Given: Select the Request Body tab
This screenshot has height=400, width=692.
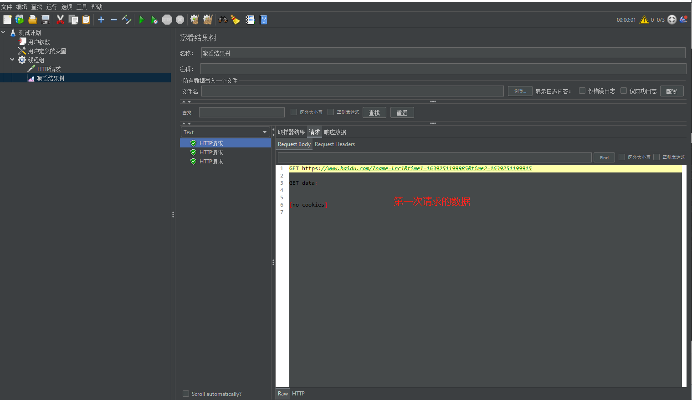Looking at the screenshot, I should pyautogui.click(x=294, y=144).
